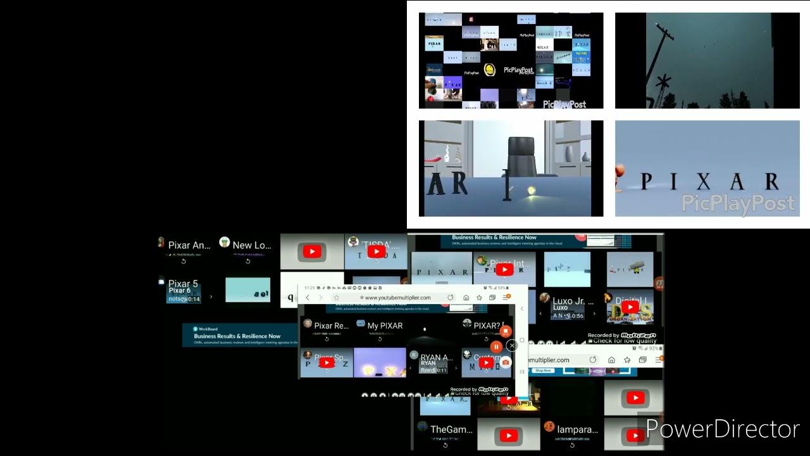Open bookmarks star in the 92% battery browser
810x456 pixels.
627,360
